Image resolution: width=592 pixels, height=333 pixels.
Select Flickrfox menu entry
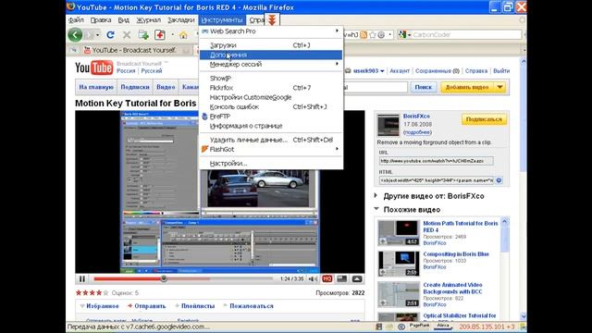pos(271,88)
